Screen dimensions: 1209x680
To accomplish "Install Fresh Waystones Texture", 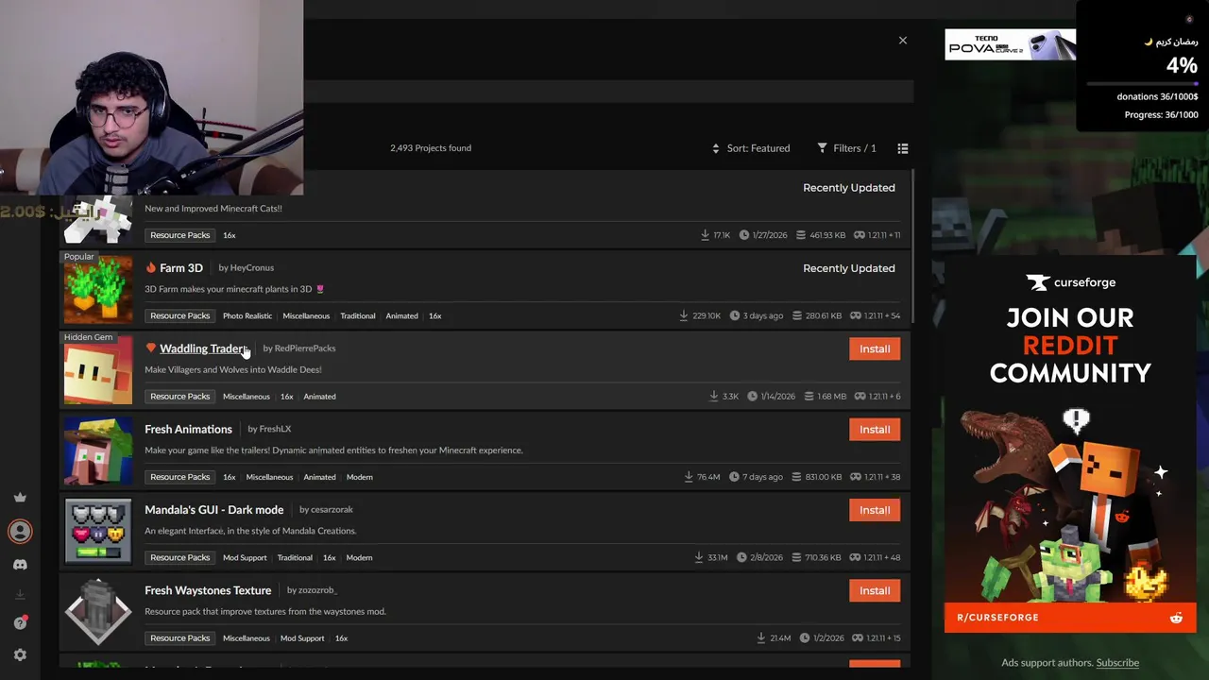I will pyautogui.click(x=875, y=590).
